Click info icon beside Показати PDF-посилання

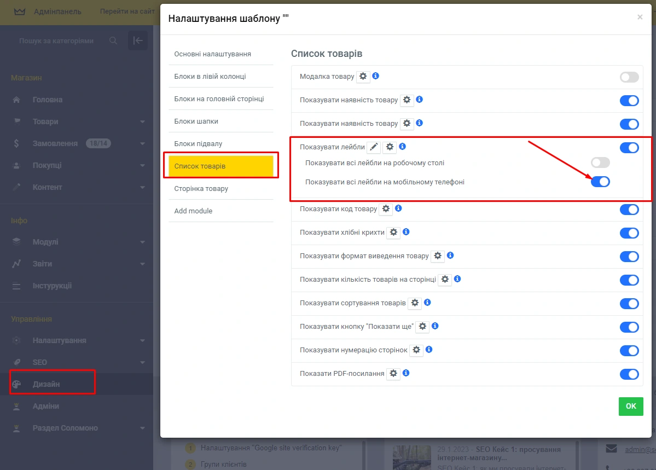(x=406, y=373)
